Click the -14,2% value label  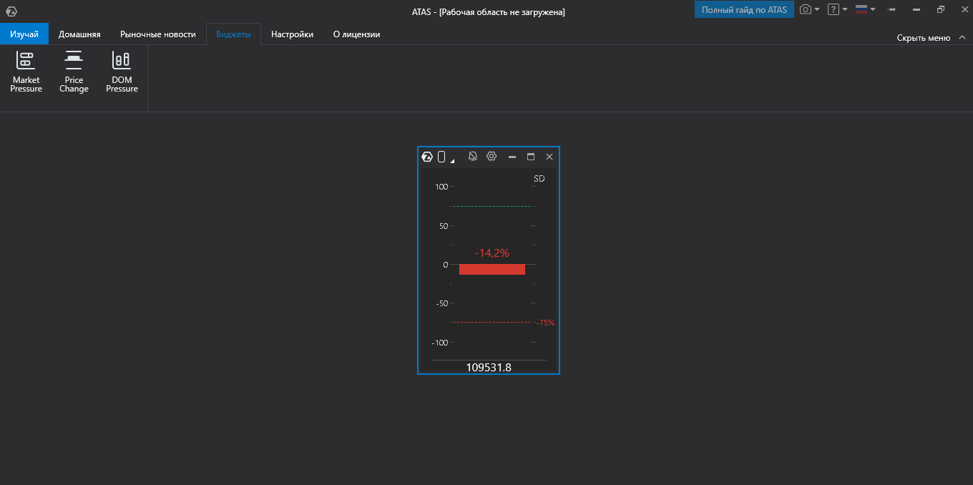click(x=492, y=253)
